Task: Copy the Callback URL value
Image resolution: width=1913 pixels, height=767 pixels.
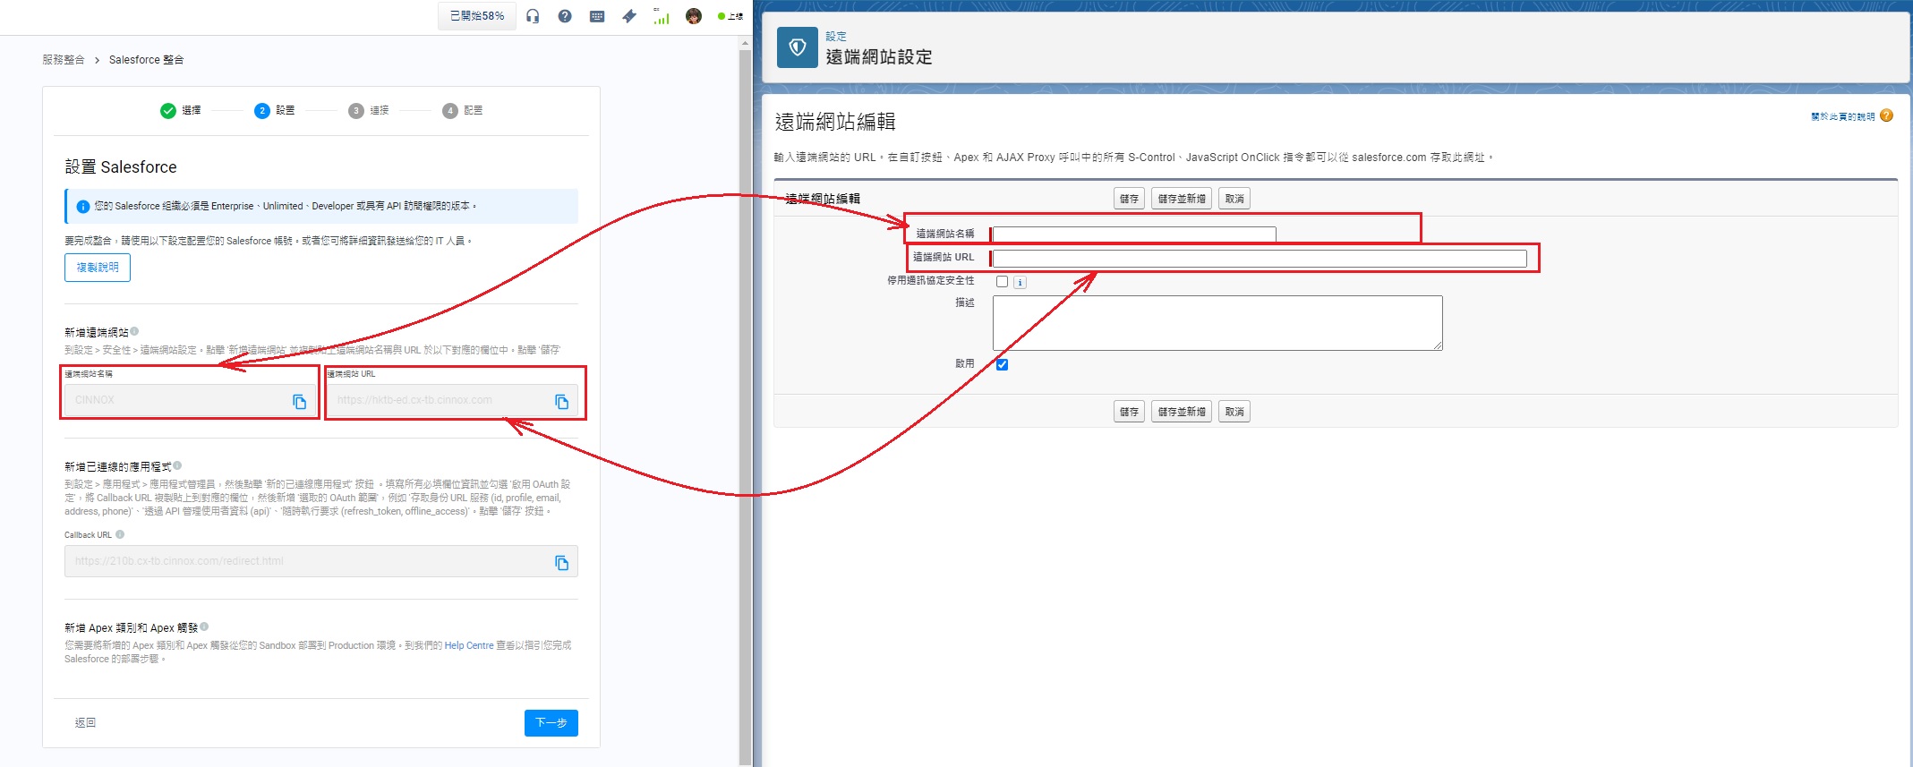Action: 562,563
